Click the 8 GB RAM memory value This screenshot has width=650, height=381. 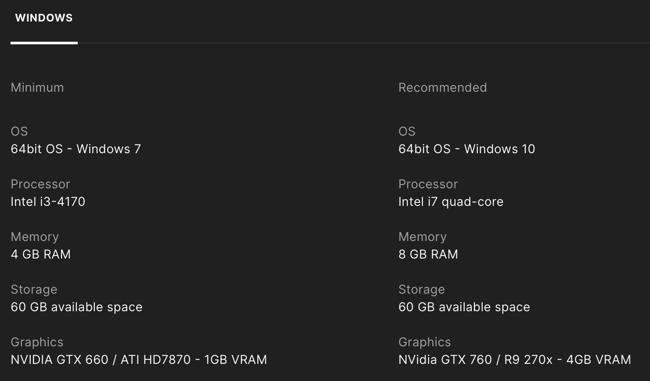(428, 254)
